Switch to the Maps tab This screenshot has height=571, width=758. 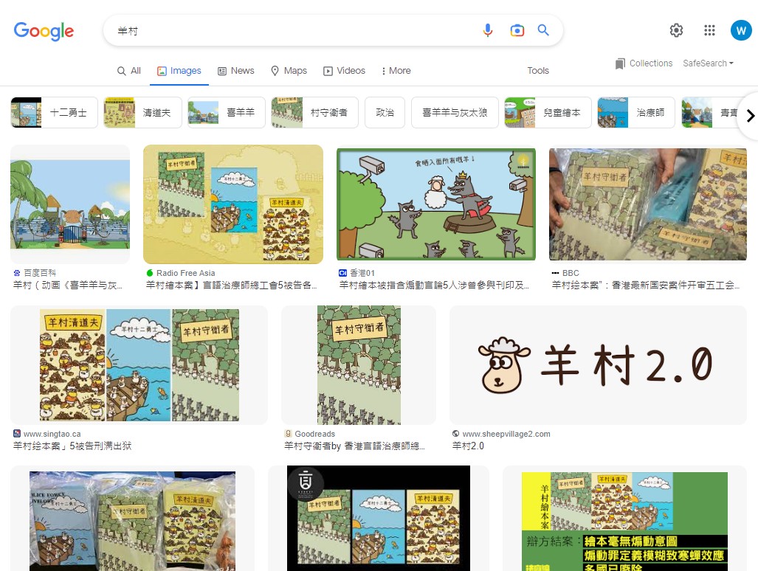pyautogui.click(x=288, y=71)
